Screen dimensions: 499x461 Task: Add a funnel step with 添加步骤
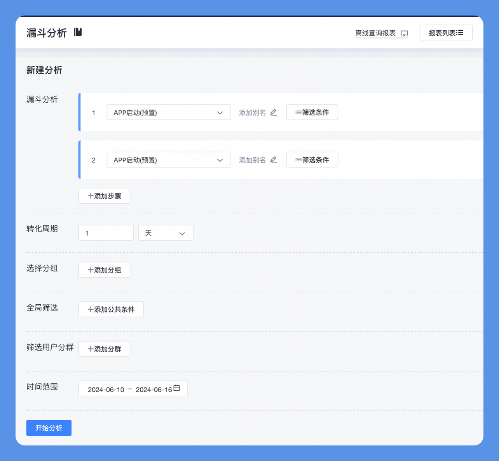coord(104,196)
